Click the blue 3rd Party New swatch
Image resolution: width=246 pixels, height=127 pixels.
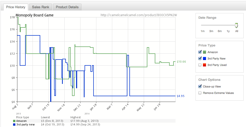coord(204,59)
